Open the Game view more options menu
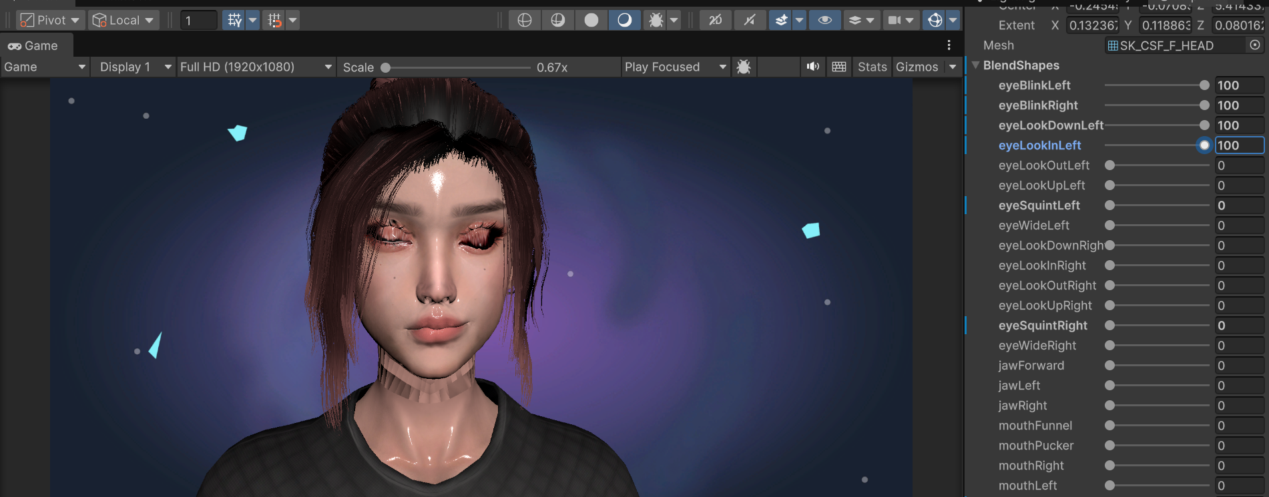The width and height of the screenshot is (1269, 497). coord(949,45)
